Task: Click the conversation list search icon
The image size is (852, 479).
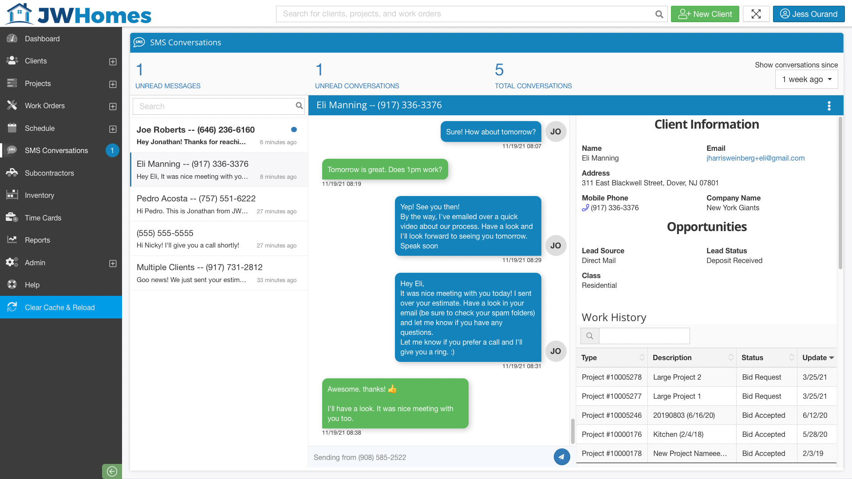Action: click(x=299, y=106)
